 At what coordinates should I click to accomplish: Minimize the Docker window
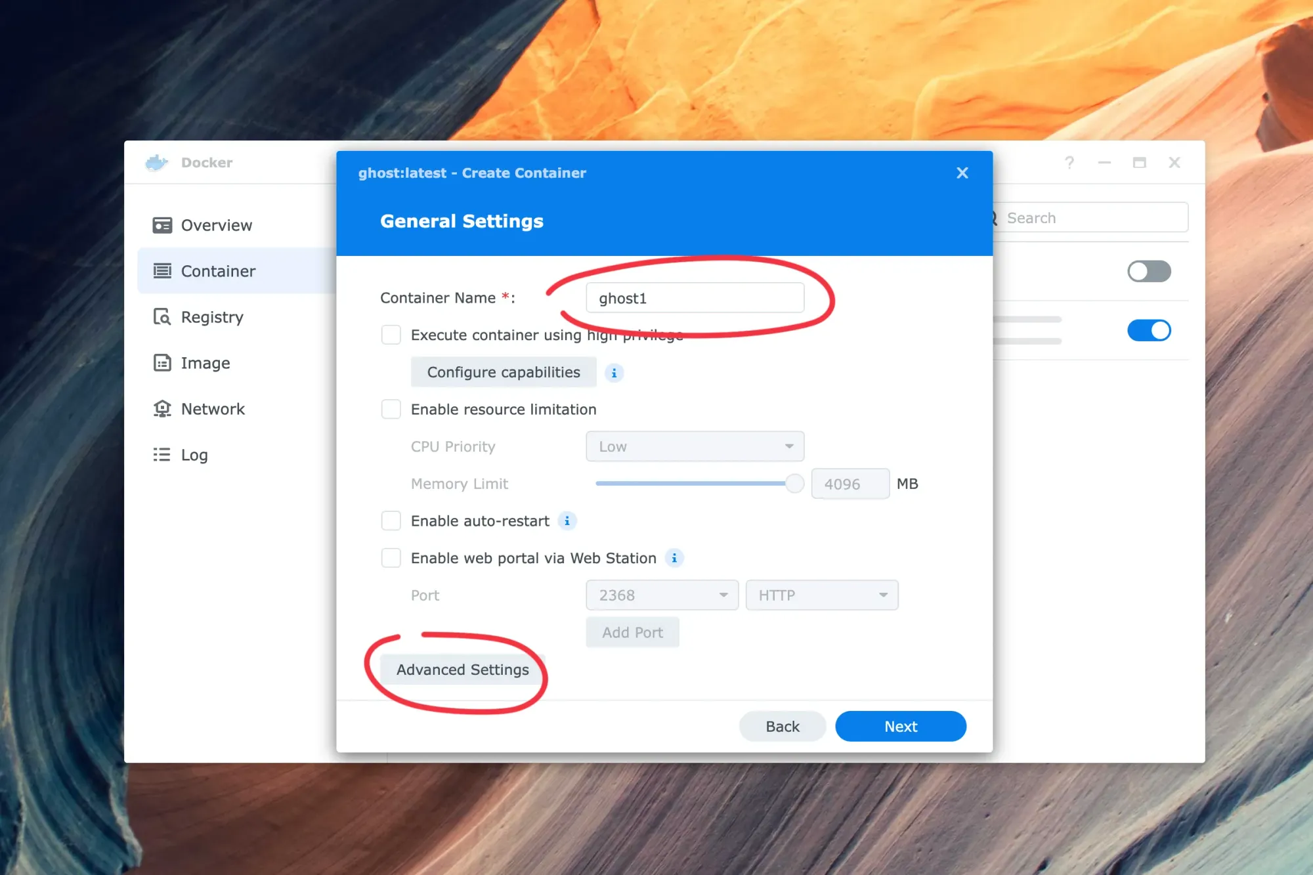(1104, 162)
